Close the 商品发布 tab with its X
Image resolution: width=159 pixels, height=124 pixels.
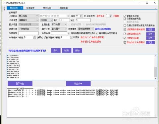click(22, 8)
